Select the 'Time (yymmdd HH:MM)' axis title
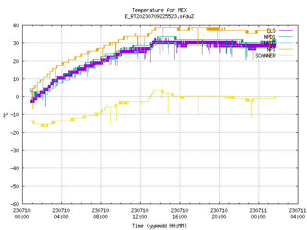307x230 pixels. pos(159,226)
